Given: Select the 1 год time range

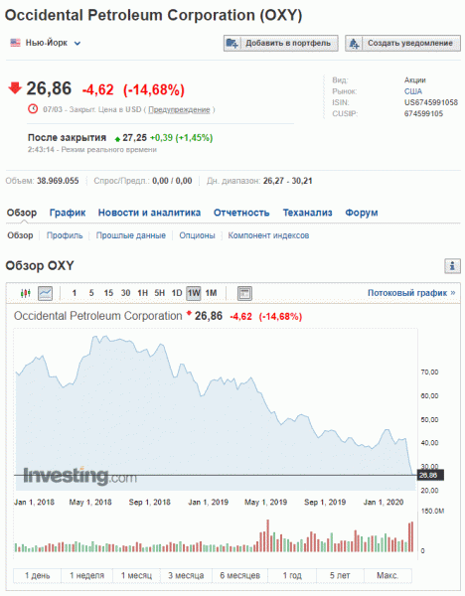Looking at the screenshot, I should (x=292, y=575).
